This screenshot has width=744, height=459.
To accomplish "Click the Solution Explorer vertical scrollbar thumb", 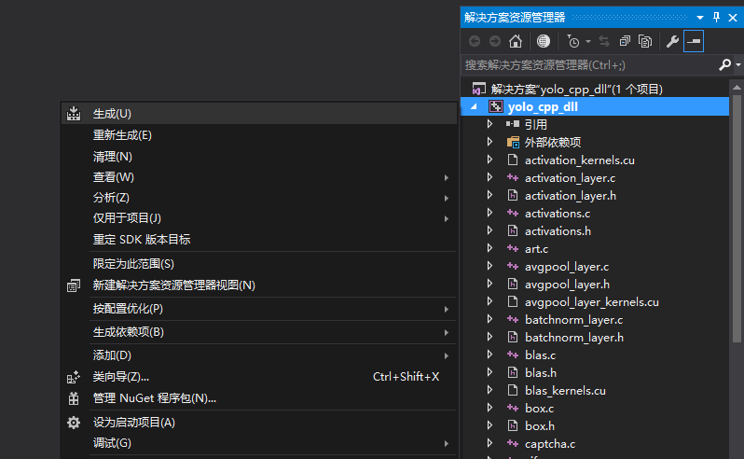I will (x=737, y=218).
